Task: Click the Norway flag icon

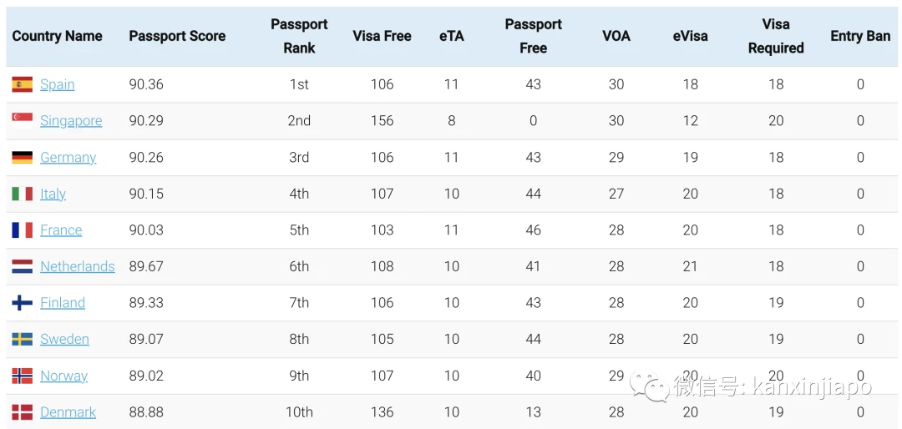Action: pos(22,376)
